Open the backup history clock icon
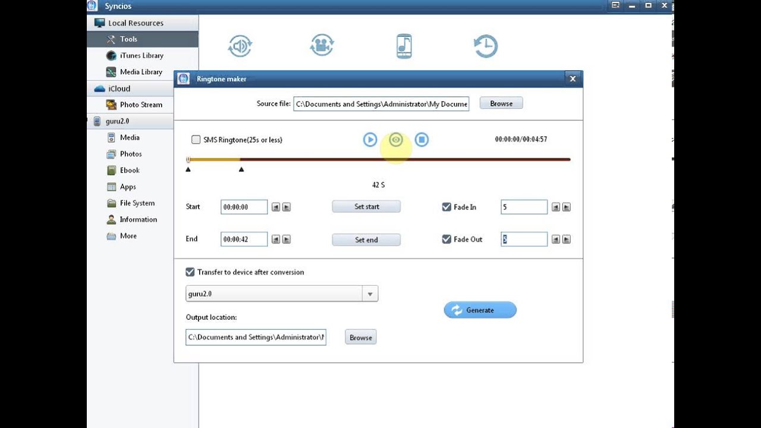This screenshot has width=761, height=428. [485, 46]
